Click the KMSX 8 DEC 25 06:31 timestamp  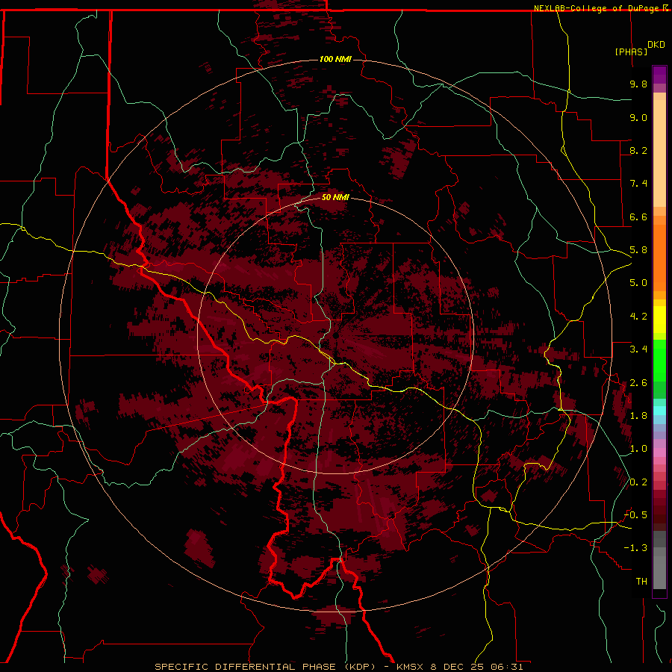460,667
